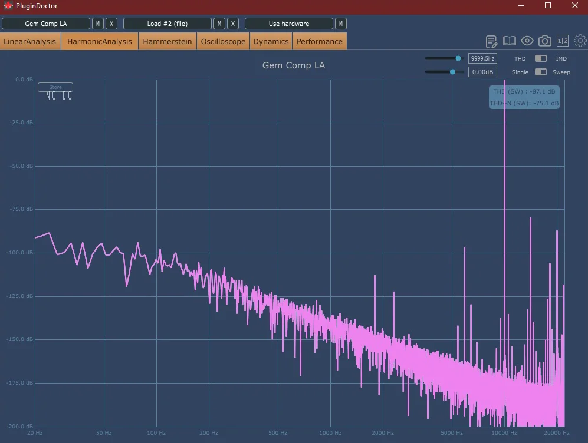Viewport: 588px width, 443px height.
Task: Click the Store button on the graph
Action: click(x=55, y=87)
